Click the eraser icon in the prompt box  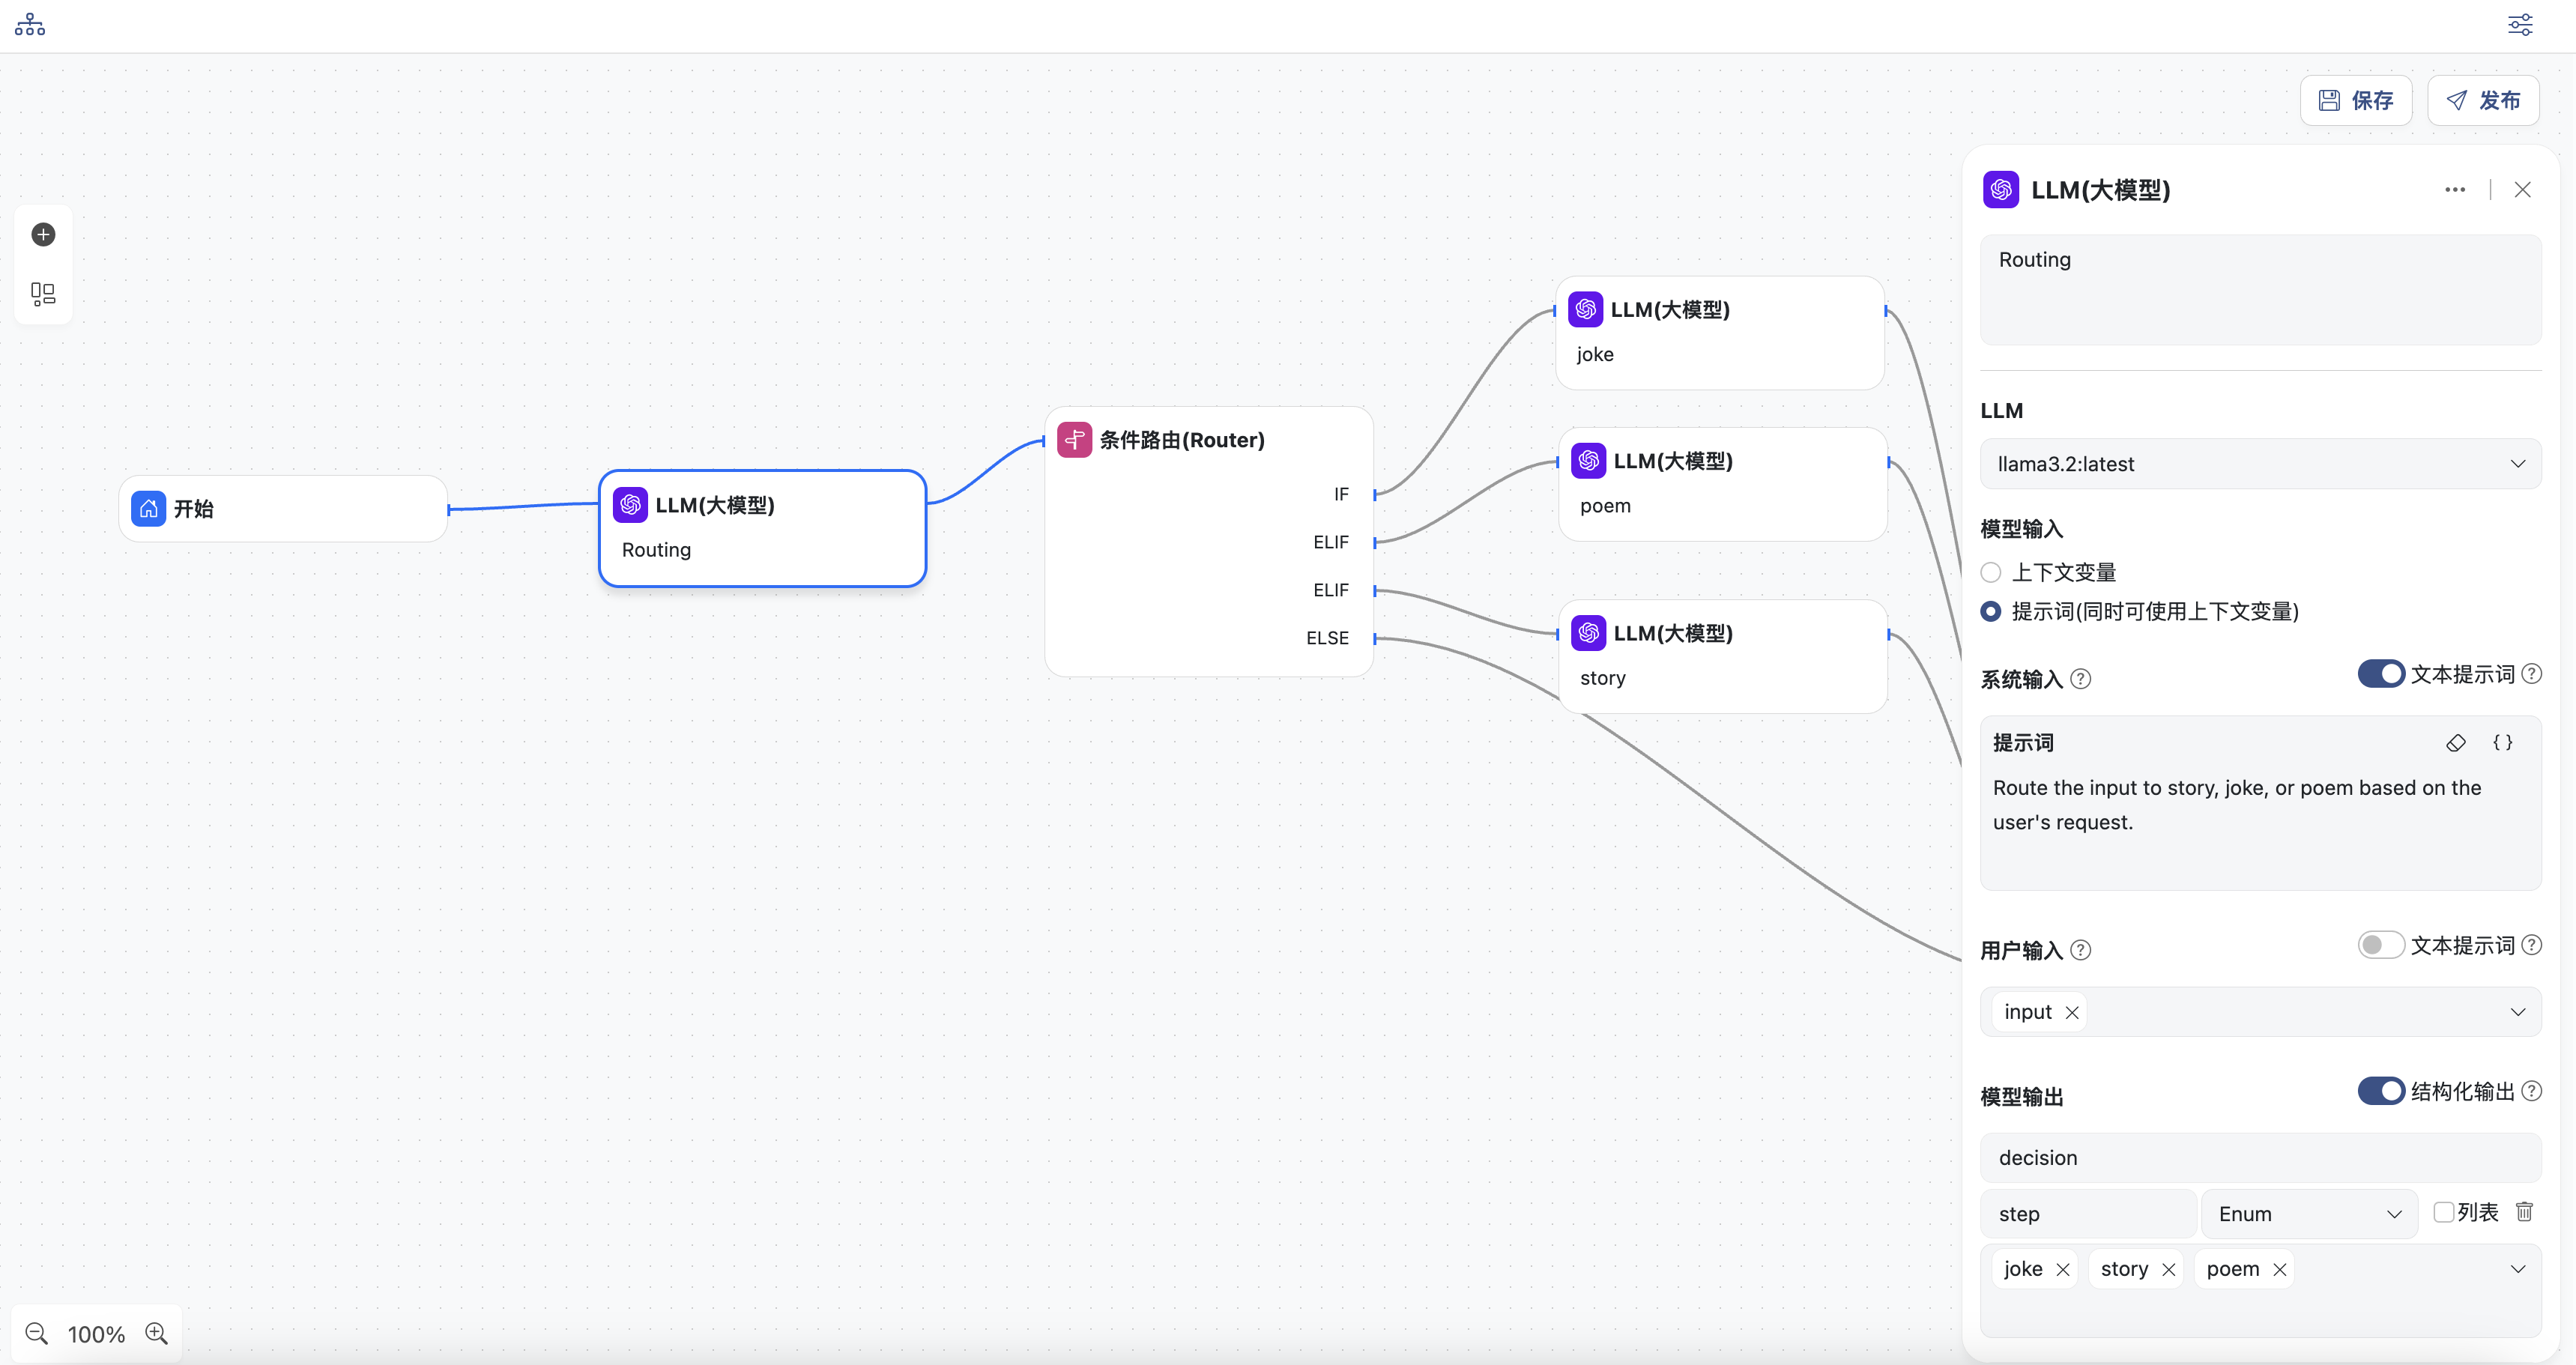point(2456,742)
